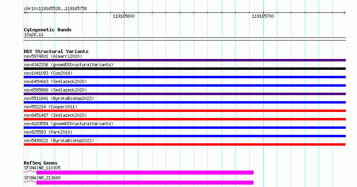Click the SFXN4|NM_213649 gene exon bar
The image size is (357, 187).
tap(145, 183)
